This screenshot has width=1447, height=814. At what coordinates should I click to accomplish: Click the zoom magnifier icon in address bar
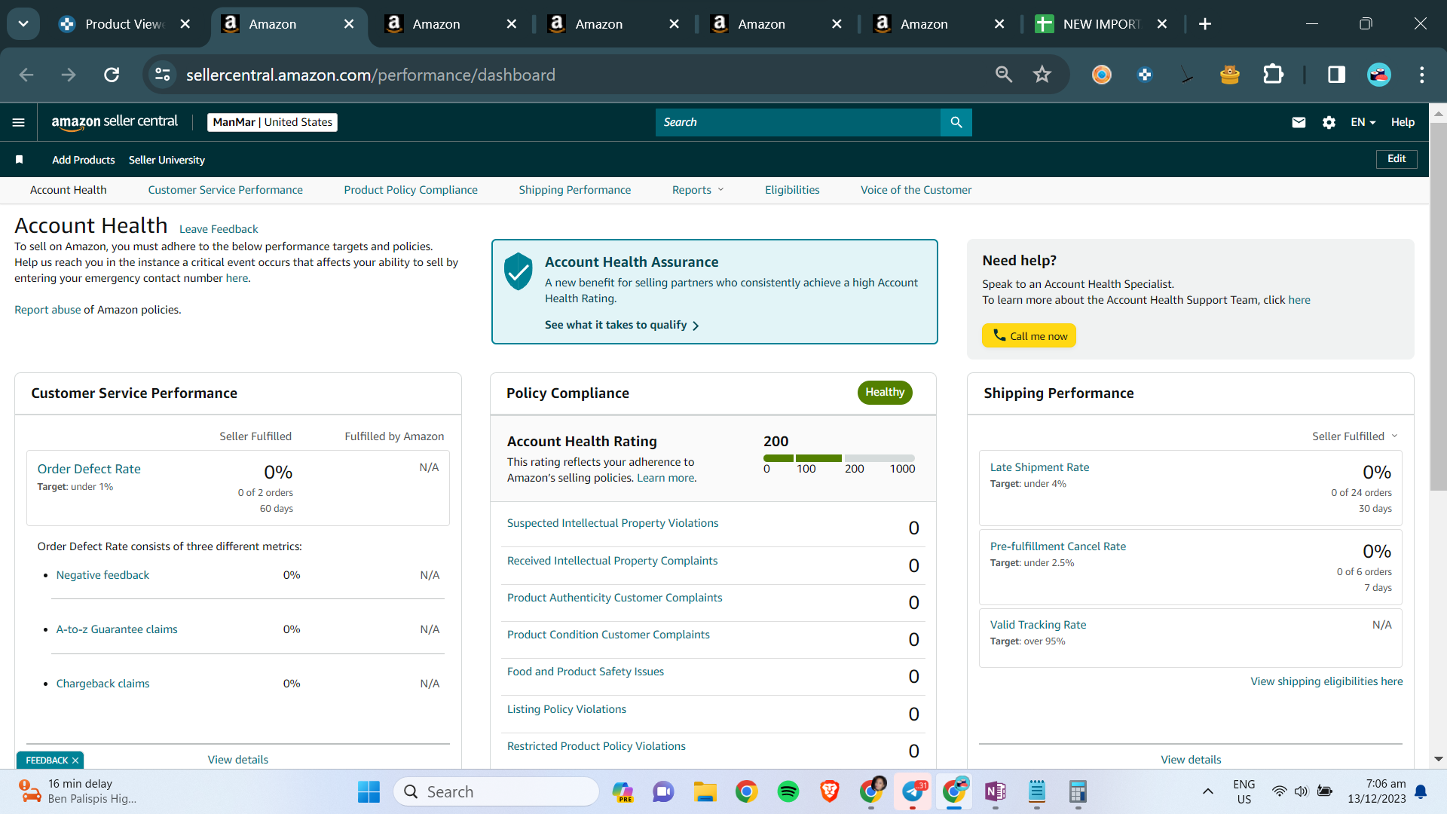coord(1004,75)
